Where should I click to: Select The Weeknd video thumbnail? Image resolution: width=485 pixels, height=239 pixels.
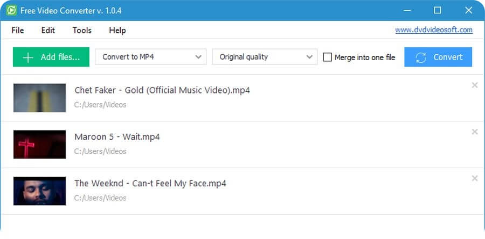[39, 191]
